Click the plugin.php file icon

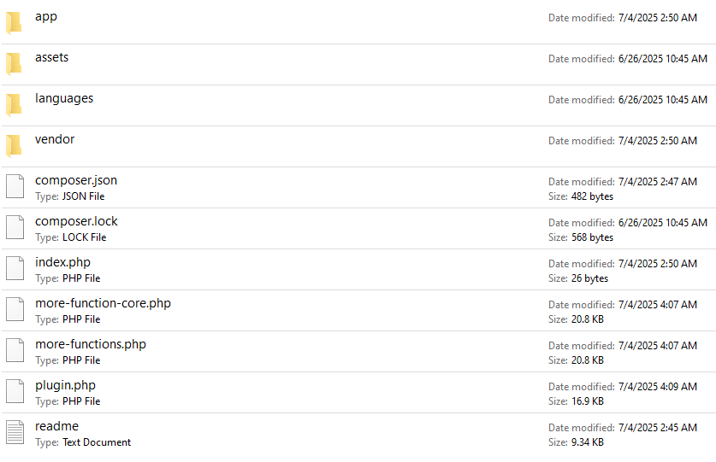click(15, 391)
